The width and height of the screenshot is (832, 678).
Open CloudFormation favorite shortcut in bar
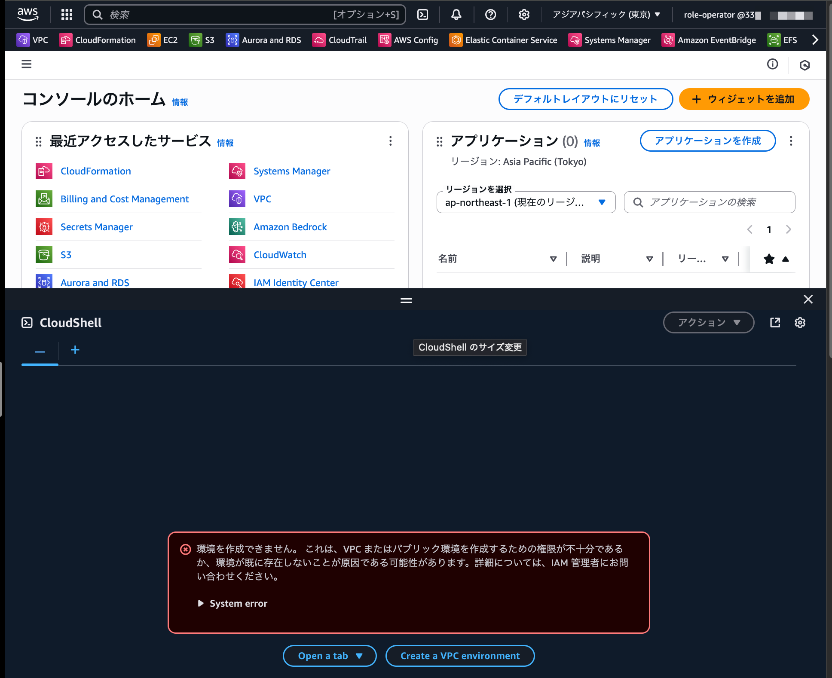98,40
